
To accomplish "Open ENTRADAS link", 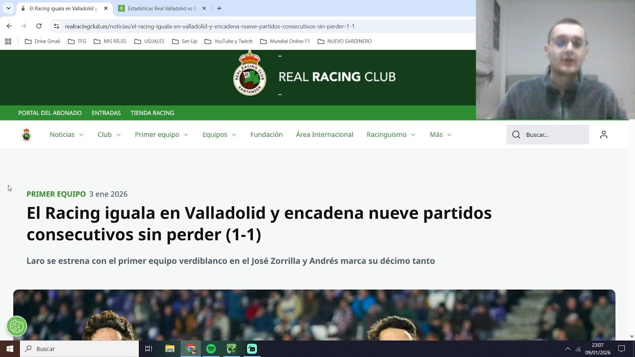I will [x=106, y=113].
